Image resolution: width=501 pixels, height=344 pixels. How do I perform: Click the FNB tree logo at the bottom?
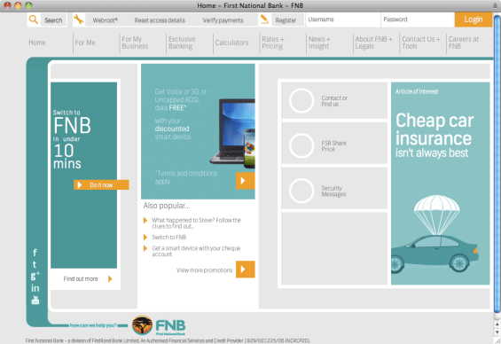(142, 325)
